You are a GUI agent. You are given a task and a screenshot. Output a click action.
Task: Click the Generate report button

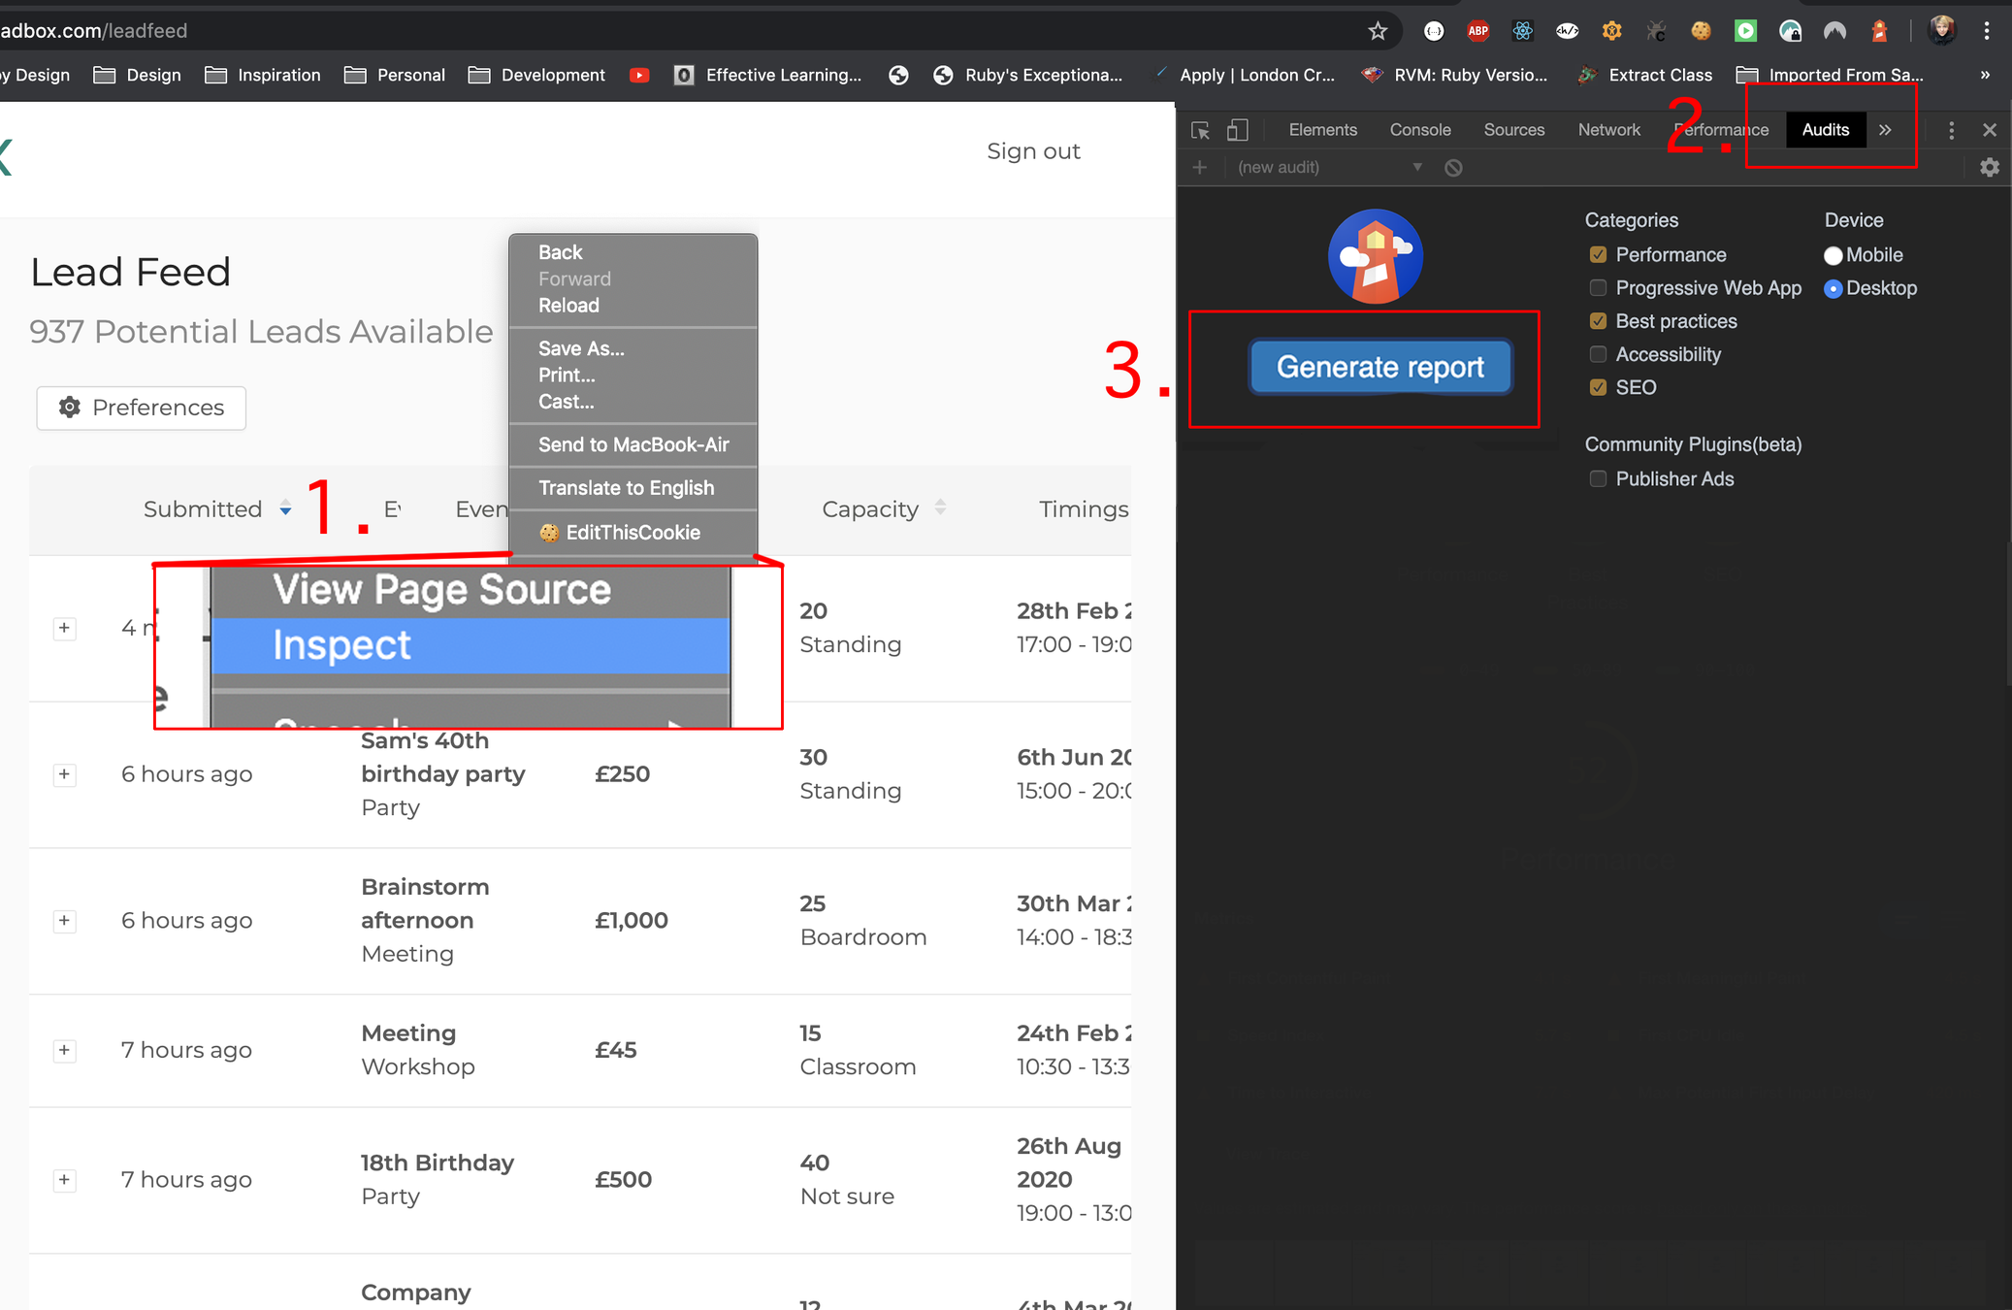[x=1379, y=367]
